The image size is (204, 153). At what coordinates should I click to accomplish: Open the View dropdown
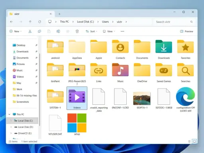[x=109, y=31]
